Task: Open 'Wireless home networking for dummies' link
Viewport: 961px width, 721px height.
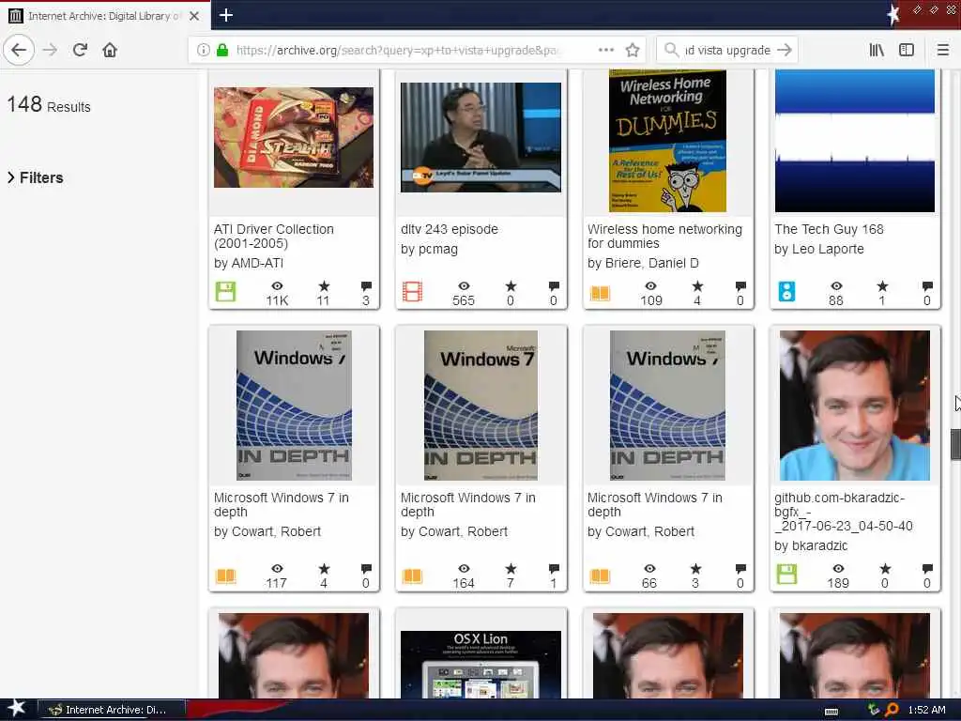Action: (664, 236)
